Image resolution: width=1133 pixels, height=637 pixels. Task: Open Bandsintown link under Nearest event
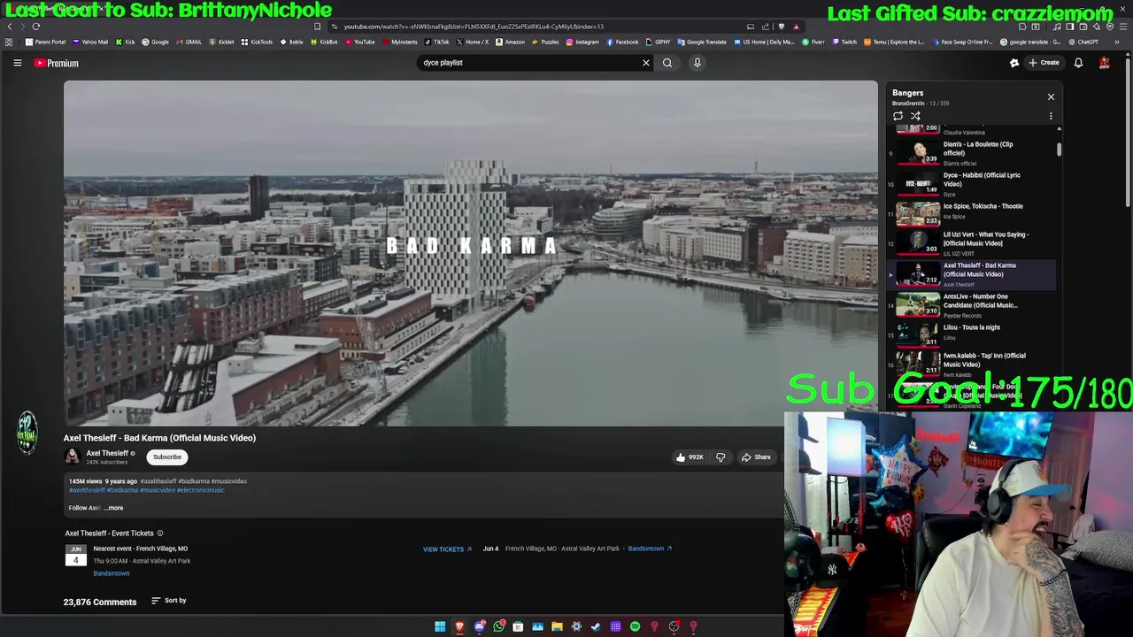pos(112,573)
